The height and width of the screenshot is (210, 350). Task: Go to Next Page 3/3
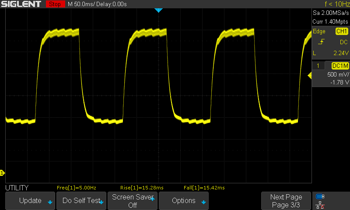[286, 201]
